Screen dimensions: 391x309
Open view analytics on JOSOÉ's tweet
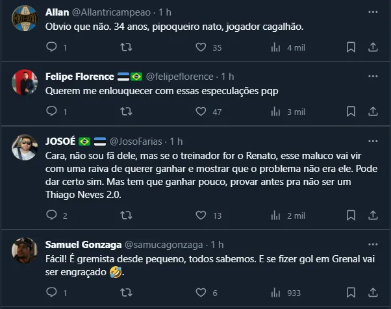click(275, 216)
